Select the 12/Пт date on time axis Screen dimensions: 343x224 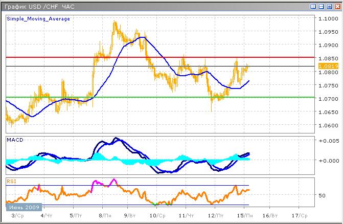(x=219, y=216)
